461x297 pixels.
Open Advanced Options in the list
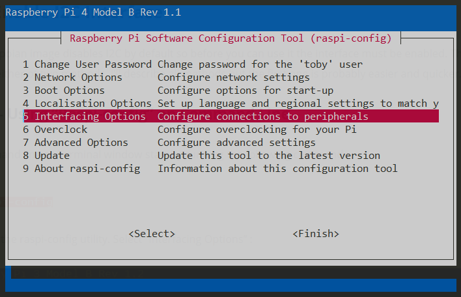[76, 143]
